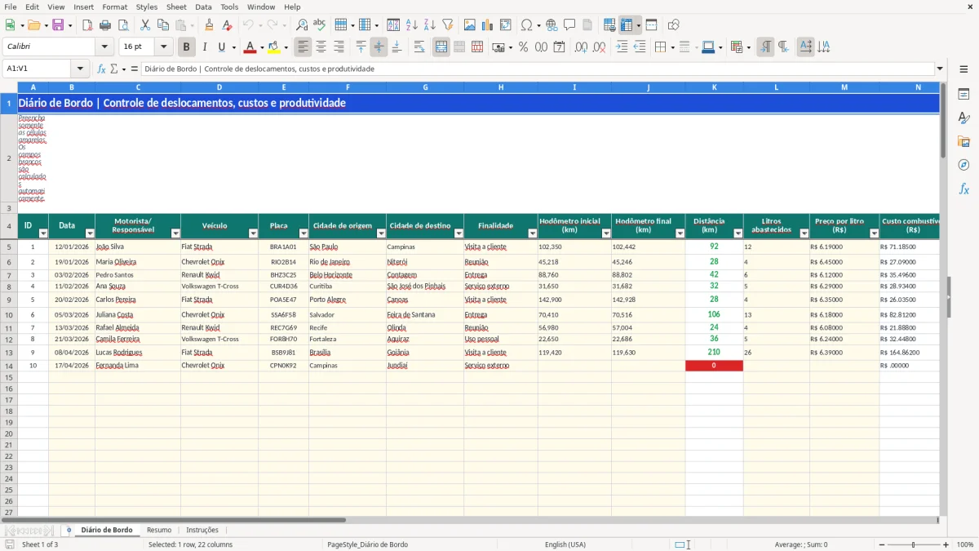Apply yellow Background Color swatch
979x551 pixels.
tap(274, 47)
